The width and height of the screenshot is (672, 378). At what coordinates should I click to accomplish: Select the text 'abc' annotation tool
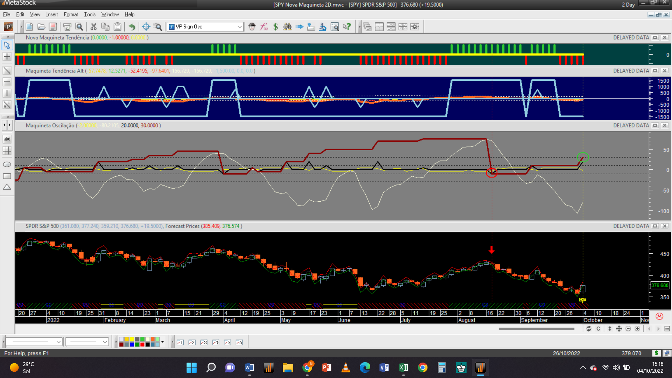coord(7,139)
